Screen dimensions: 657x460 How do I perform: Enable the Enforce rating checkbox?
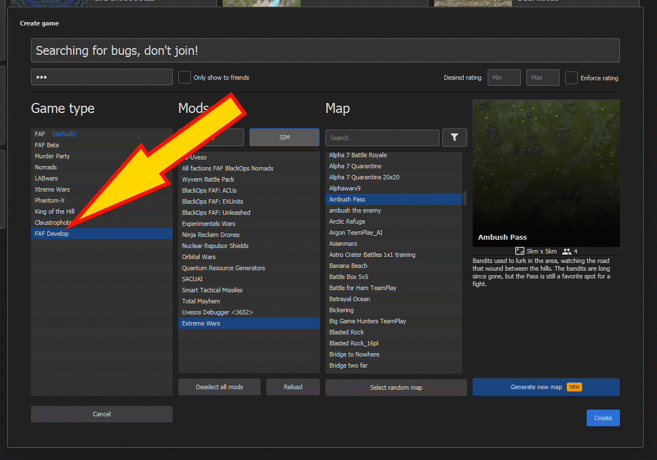click(571, 78)
